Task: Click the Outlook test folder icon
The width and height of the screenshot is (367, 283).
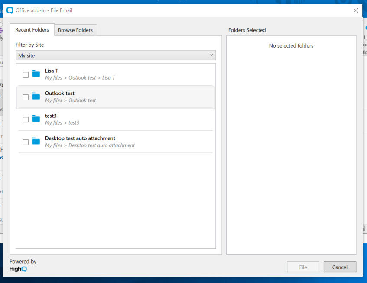Action: pos(36,96)
